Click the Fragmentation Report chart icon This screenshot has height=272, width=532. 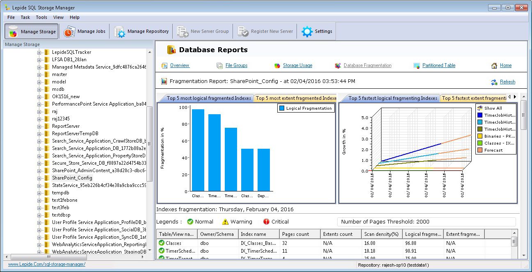pyautogui.click(x=164, y=81)
